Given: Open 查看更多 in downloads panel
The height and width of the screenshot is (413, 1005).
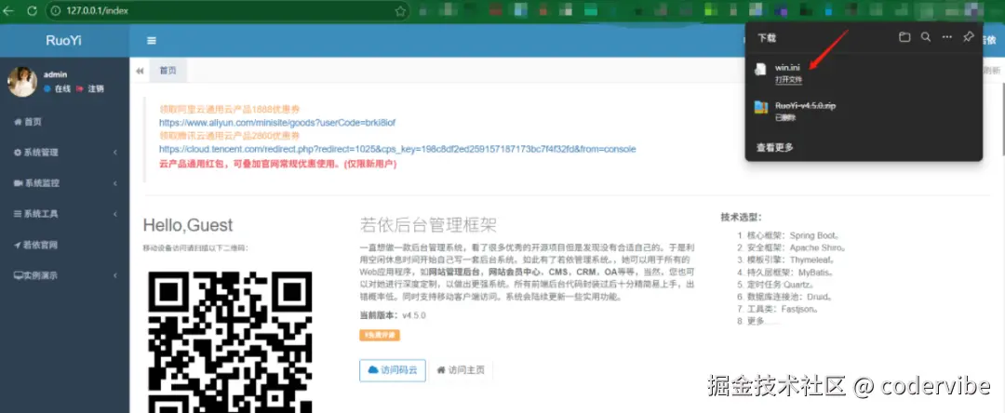Looking at the screenshot, I should pos(775,147).
